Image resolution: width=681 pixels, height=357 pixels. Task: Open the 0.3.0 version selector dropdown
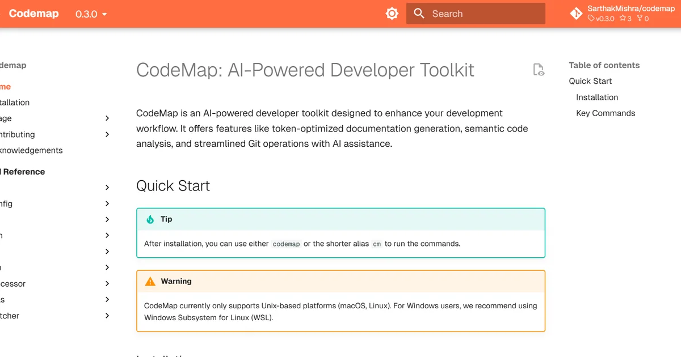(91, 14)
